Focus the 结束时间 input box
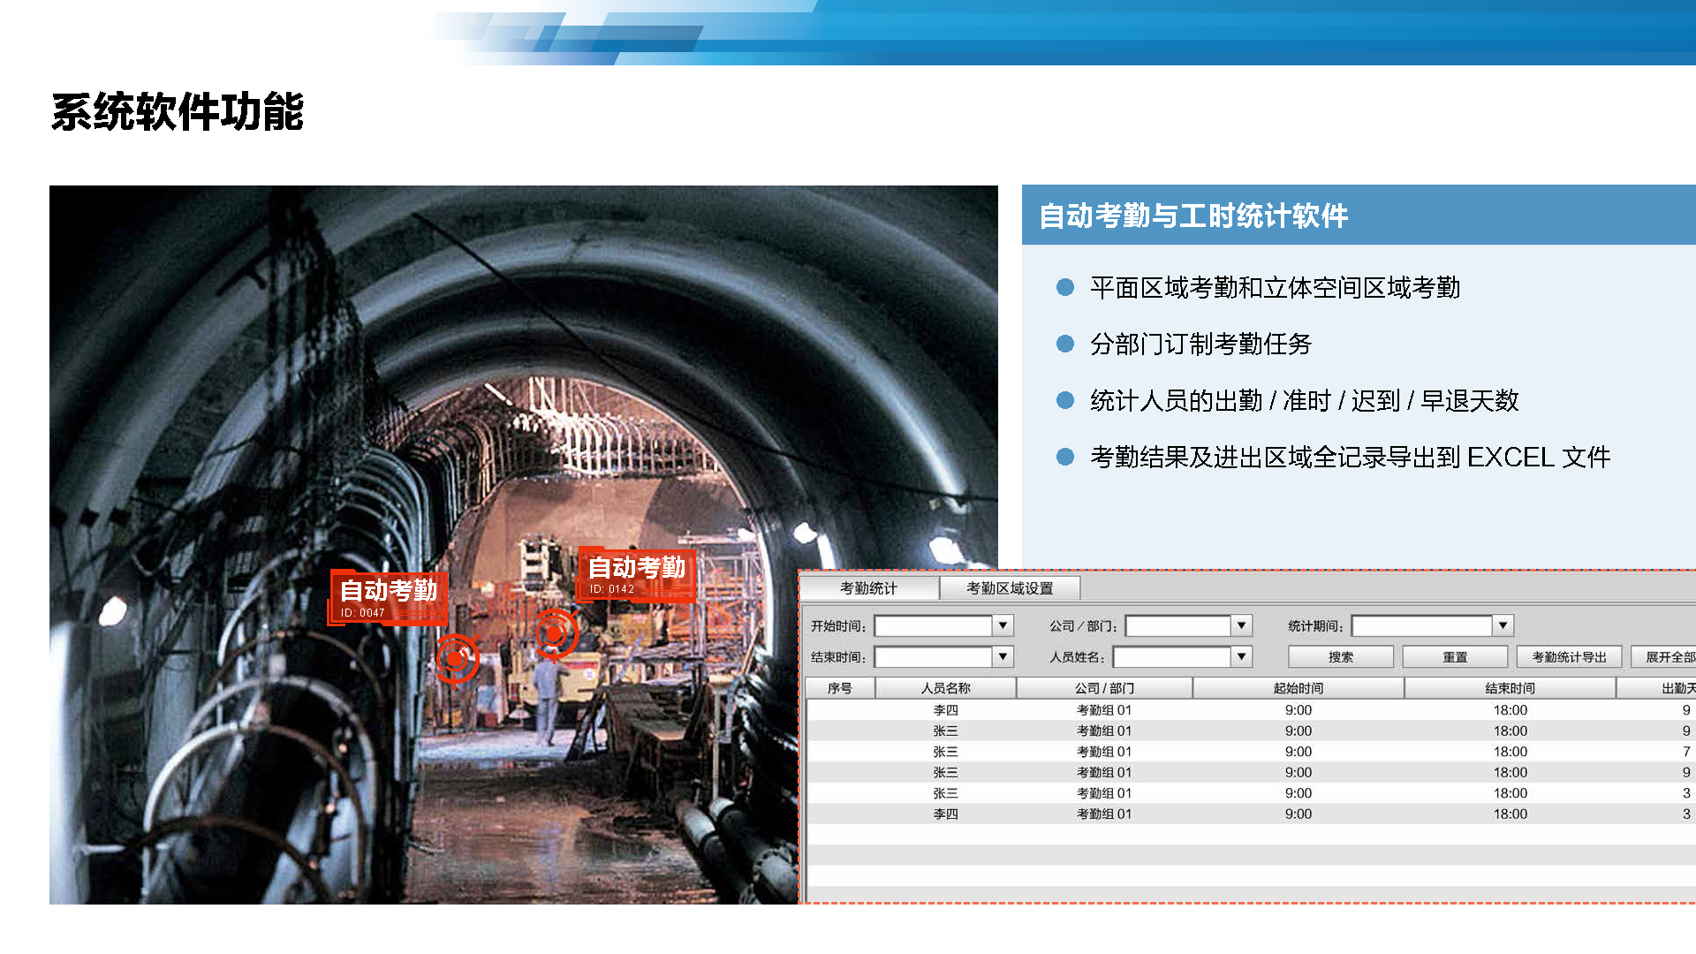 click(x=933, y=656)
